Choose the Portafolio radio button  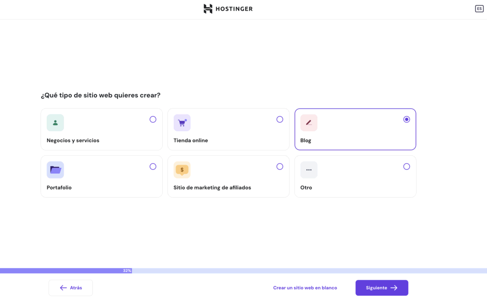pyautogui.click(x=153, y=167)
